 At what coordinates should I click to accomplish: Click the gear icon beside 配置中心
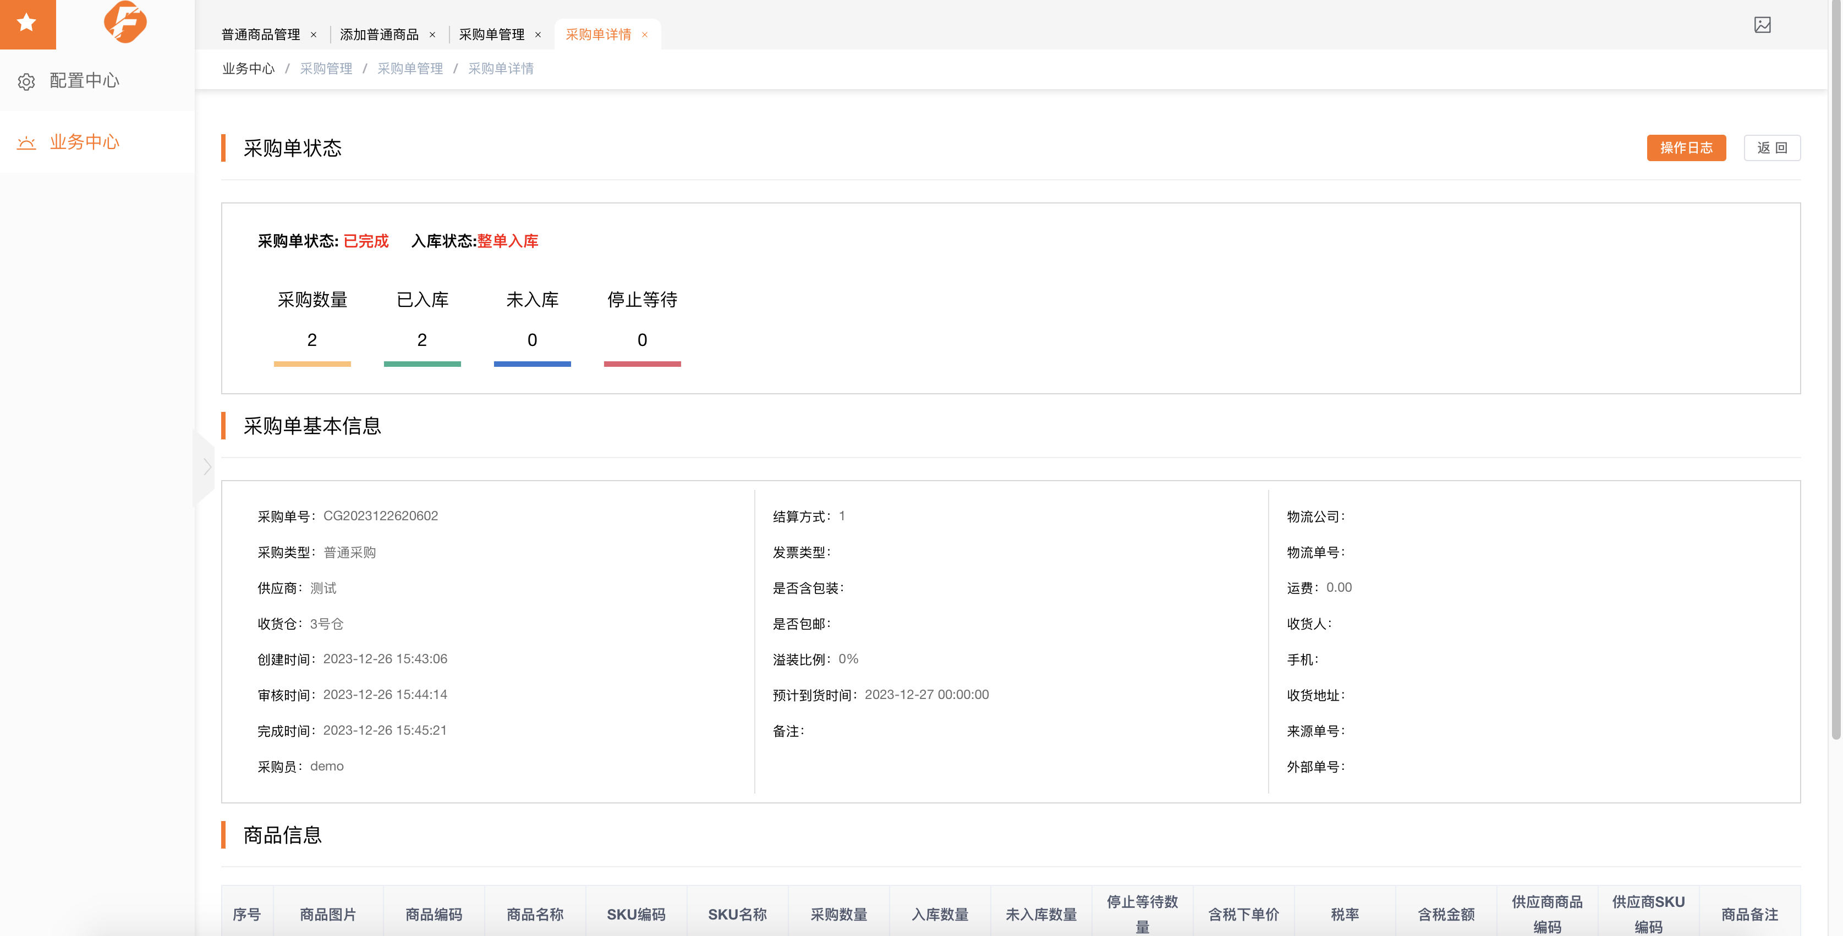pyautogui.click(x=26, y=81)
